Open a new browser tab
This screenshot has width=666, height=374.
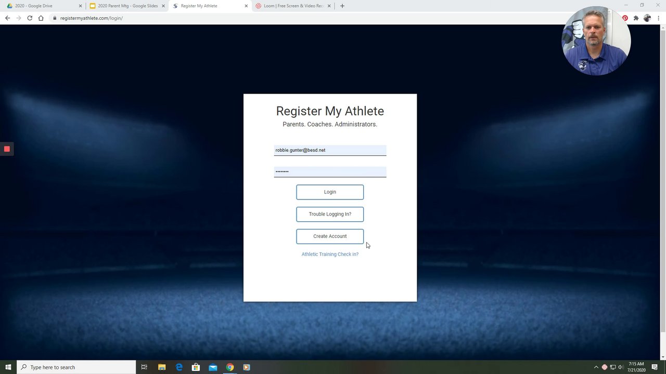pos(342,6)
